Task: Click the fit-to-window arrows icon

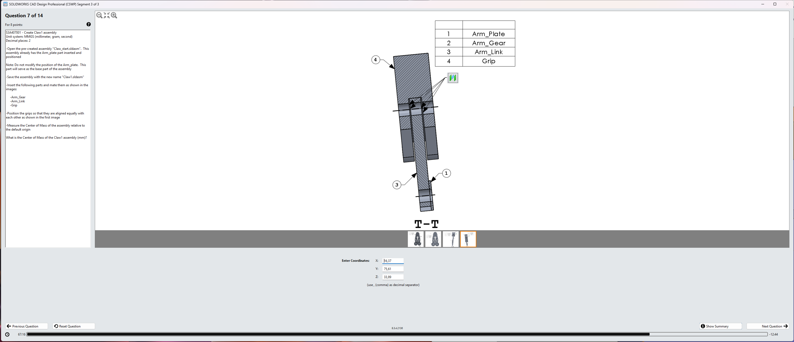Action: click(107, 15)
